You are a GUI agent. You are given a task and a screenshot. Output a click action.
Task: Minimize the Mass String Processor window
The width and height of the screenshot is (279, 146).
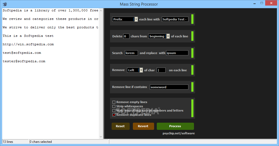pos(255,3)
